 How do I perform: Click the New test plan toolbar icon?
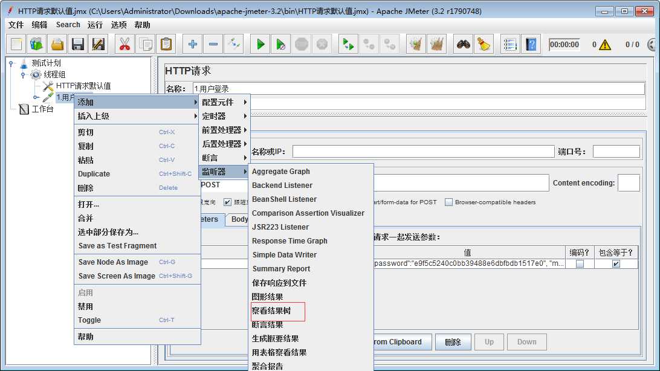16,44
